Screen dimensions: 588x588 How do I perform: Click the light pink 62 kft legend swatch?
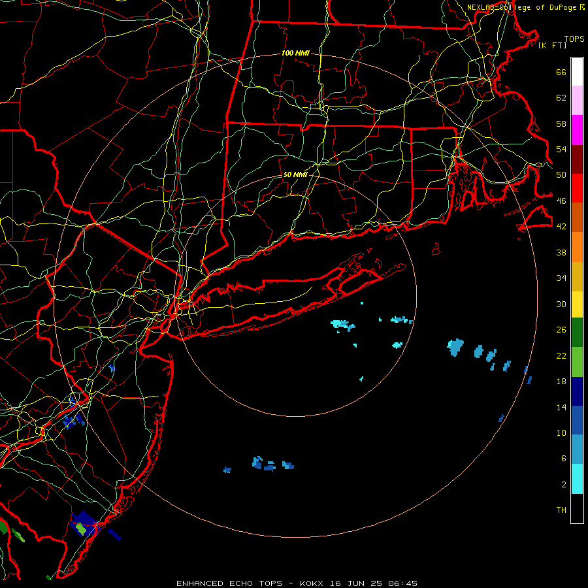(577, 101)
